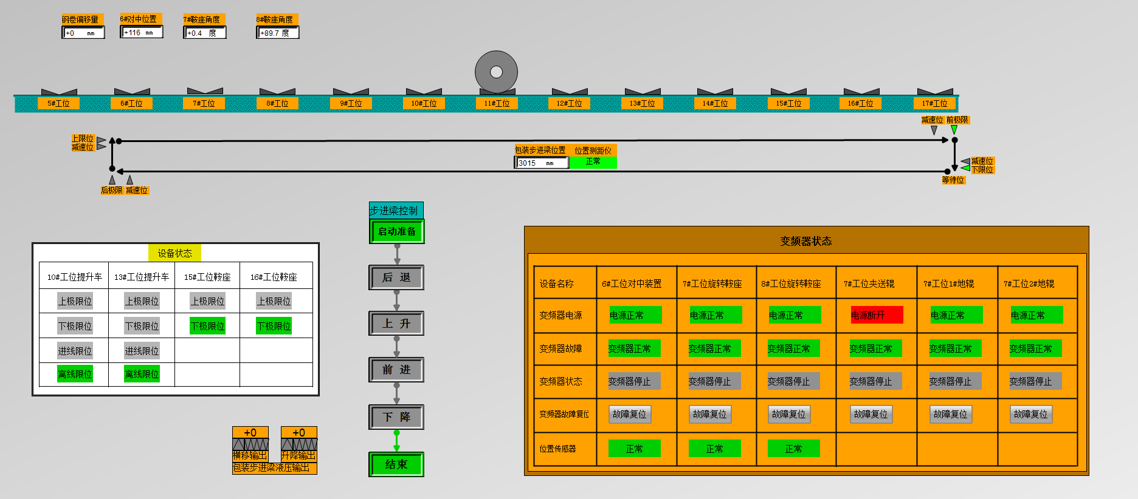1138x499 pixels.
Task: Select the green 结束 button
Action: pos(396,464)
